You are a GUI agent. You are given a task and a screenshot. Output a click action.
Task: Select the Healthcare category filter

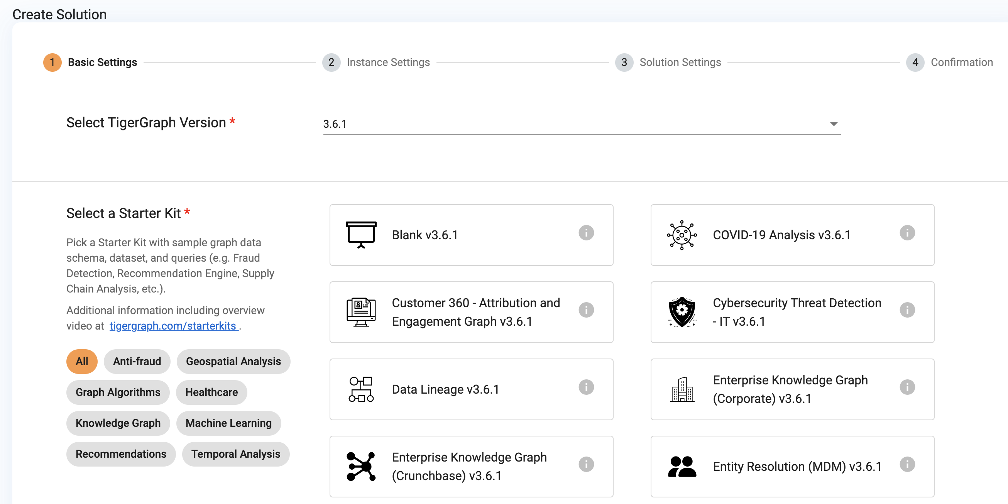[x=211, y=392]
